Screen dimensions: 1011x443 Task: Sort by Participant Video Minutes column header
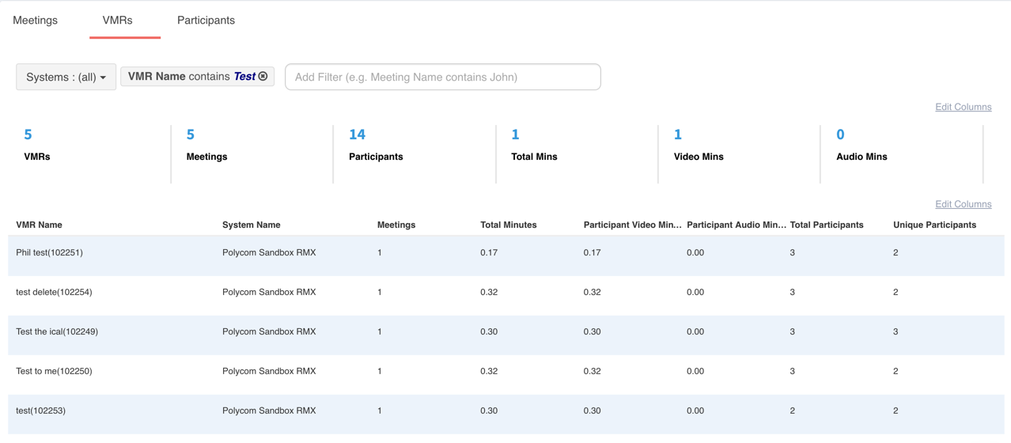click(633, 225)
